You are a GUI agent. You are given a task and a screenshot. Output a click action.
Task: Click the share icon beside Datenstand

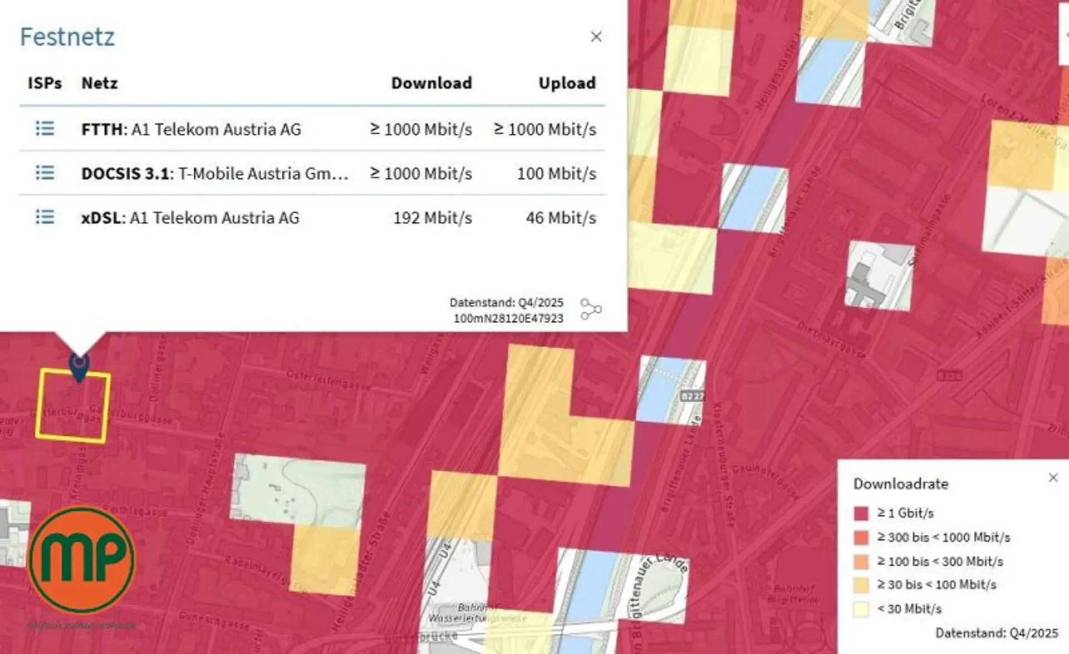click(591, 309)
